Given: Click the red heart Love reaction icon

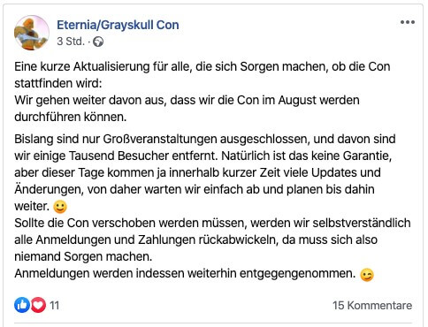Looking at the screenshot, I should [38, 305].
